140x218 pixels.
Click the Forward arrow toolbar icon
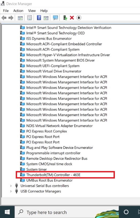click(11, 18)
